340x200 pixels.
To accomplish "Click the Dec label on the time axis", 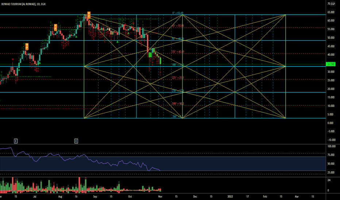I will 195,196.
